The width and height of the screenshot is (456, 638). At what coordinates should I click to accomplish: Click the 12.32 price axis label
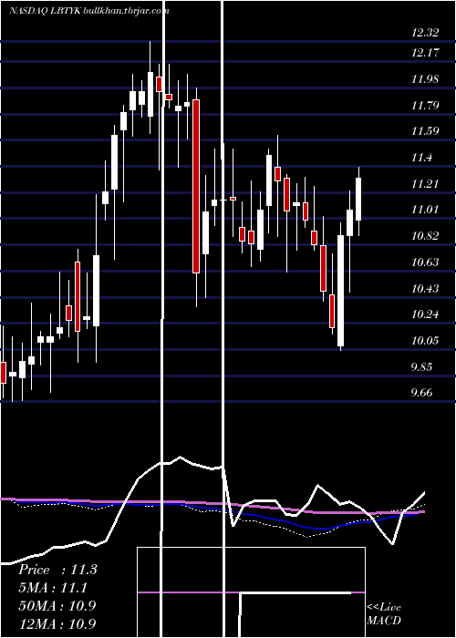point(425,33)
